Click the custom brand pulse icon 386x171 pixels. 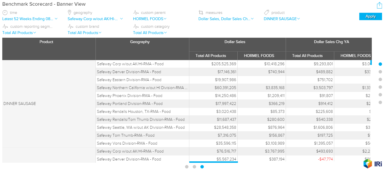(70, 26)
